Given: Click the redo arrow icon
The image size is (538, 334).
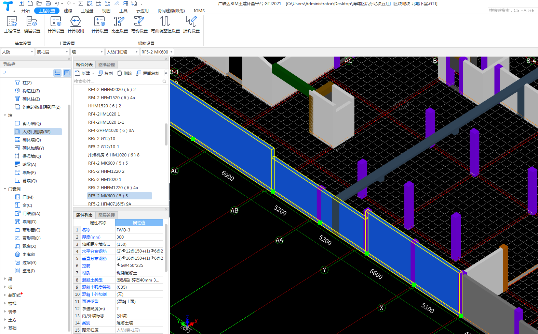Looking at the screenshot, I should point(69,3).
